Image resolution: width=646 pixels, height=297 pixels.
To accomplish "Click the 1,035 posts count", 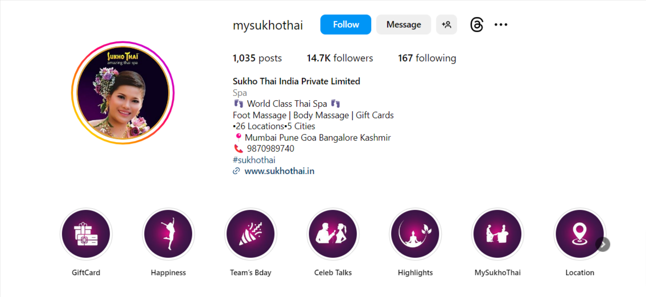I will 257,58.
